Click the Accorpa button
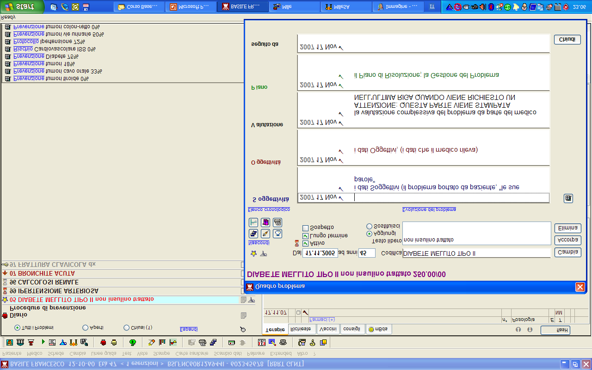Image resolution: width=592 pixels, height=370 pixels. (567, 240)
